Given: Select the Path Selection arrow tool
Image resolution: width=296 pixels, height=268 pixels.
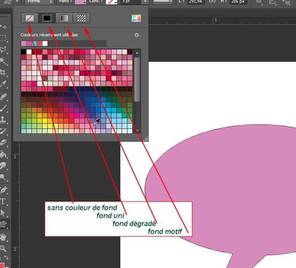Looking at the screenshot, I should click(3, 213).
